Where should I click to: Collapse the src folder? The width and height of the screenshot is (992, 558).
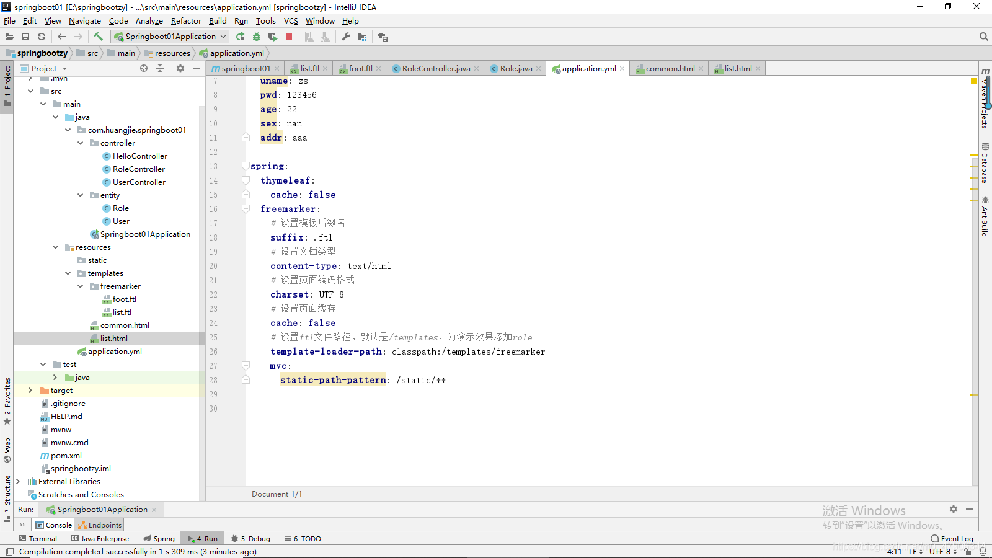click(x=31, y=91)
